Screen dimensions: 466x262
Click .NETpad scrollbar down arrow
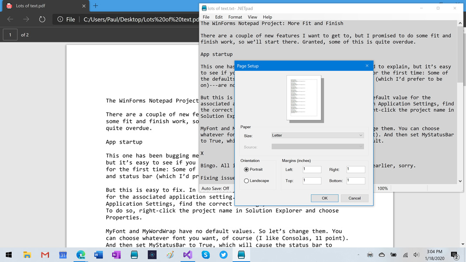[x=460, y=181]
